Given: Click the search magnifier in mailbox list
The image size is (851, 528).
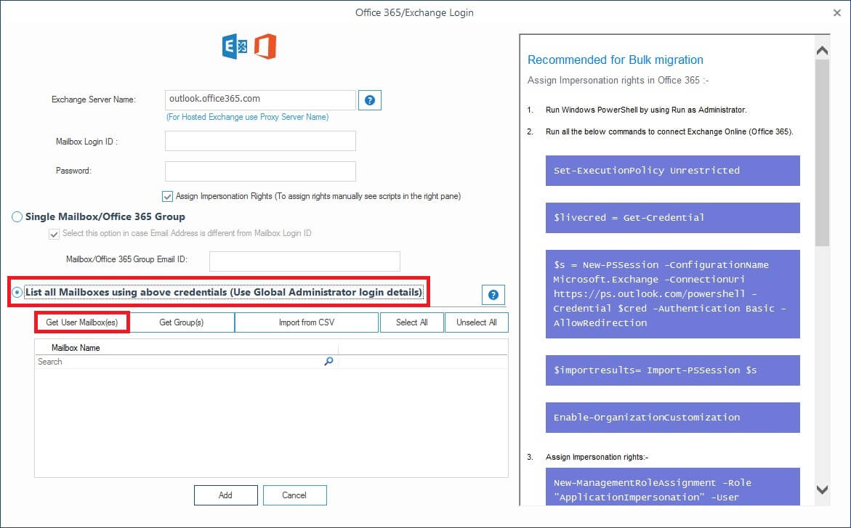Looking at the screenshot, I should click(x=328, y=362).
